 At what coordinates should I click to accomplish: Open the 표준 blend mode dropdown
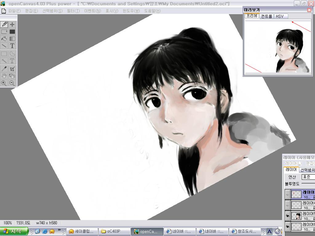click(x=308, y=177)
